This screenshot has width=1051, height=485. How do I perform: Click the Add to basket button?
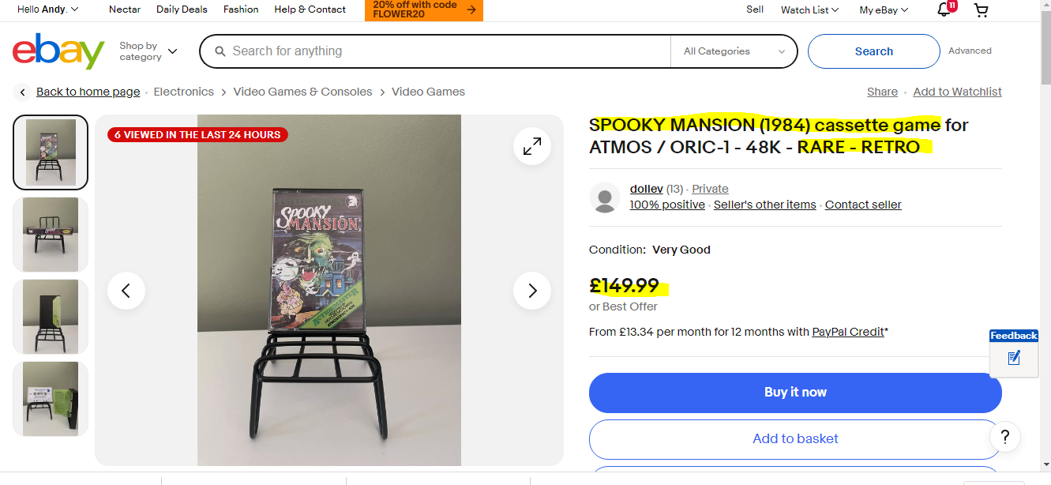tap(795, 439)
